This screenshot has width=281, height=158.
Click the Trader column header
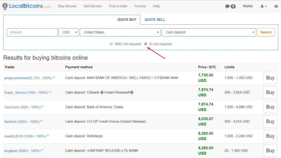pyautogui.click(x=10, y=67)
